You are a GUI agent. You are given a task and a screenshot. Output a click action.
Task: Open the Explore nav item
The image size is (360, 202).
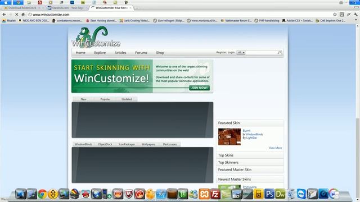click(100, 53)
